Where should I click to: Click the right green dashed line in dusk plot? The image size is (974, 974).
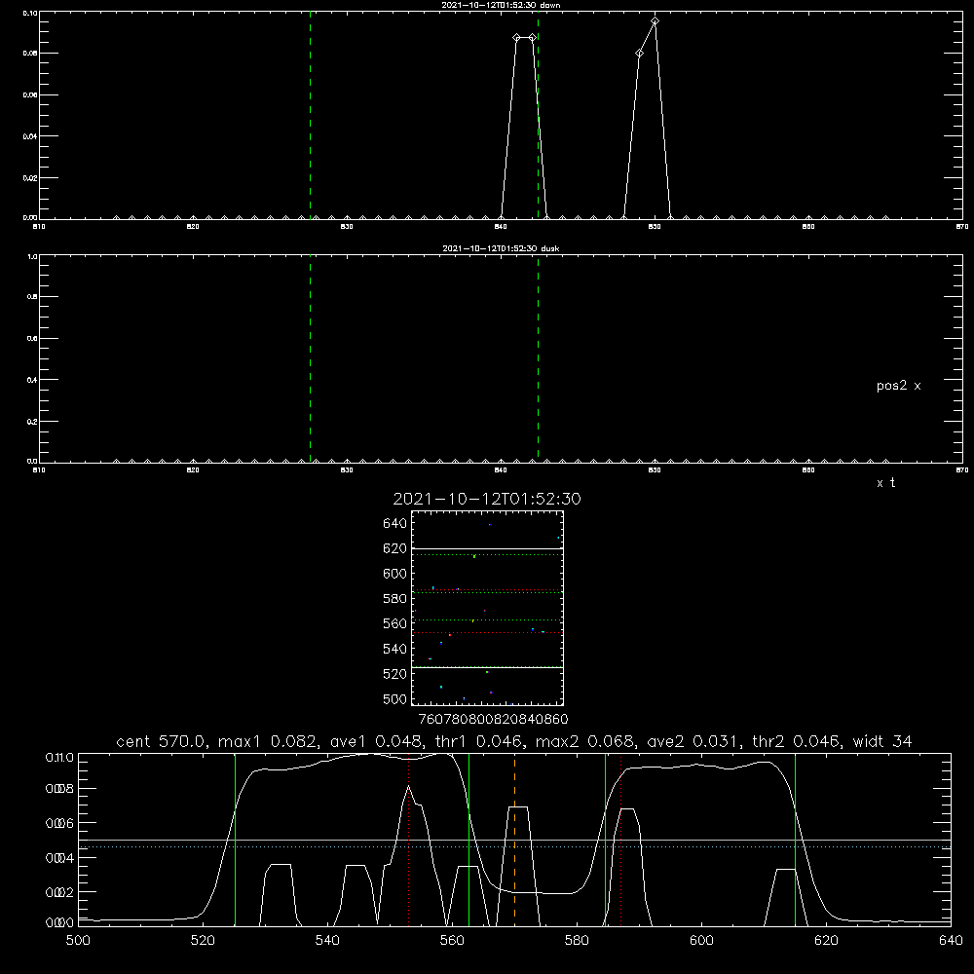[538, 358]
